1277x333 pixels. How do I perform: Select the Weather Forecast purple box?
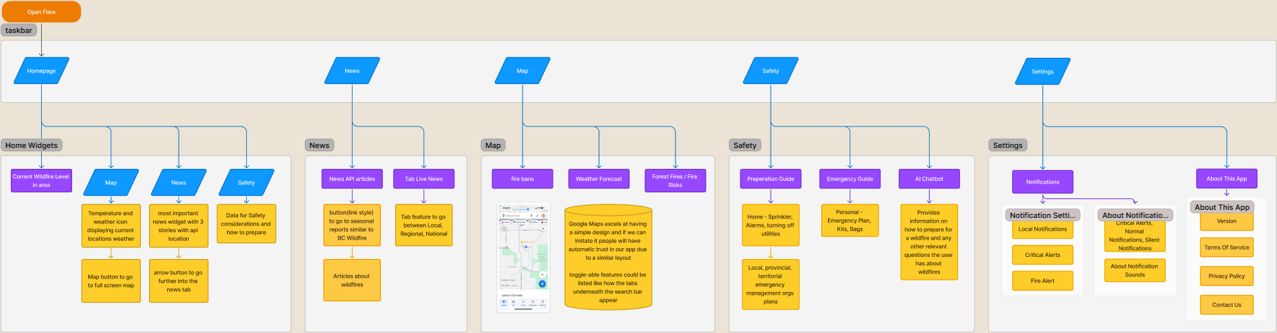click(x=599, y=179)
